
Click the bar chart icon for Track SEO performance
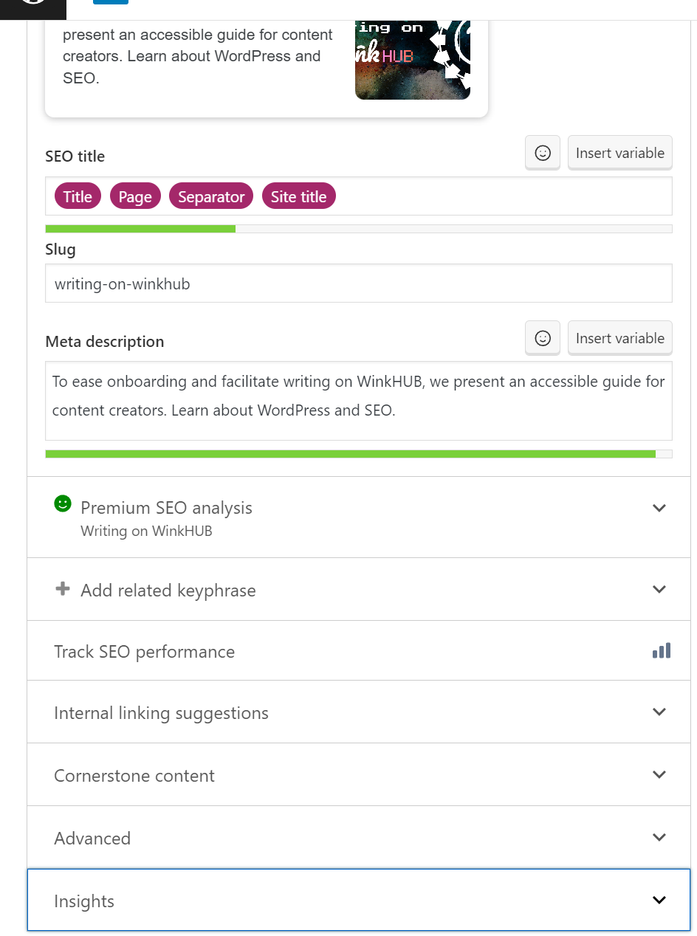pos(662,650)
